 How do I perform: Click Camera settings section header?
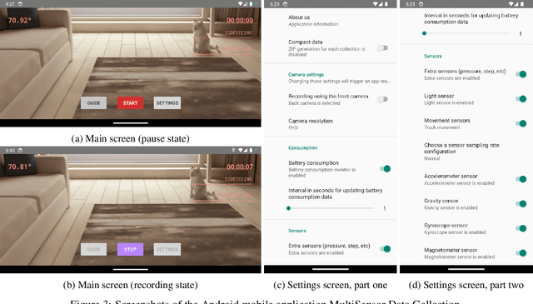(306, 74)
